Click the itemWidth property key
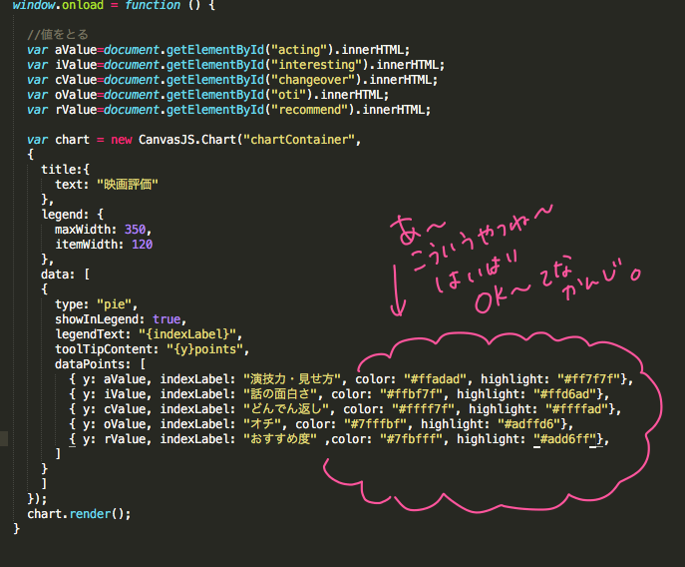Image resolution: width=685 pixels, height=567 pixels. [x=86, y=245]
